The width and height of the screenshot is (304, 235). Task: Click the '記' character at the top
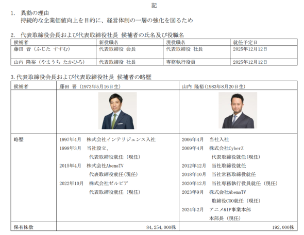click(x=154, y=6)
